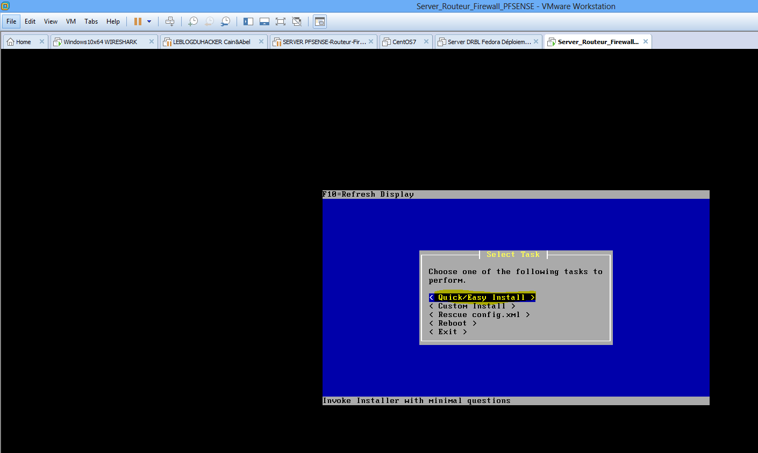Close the Windows10x64 WIRESHARK tab
Image resolution: width=758 pixels, height=453 pixels.
coord(152,41)
